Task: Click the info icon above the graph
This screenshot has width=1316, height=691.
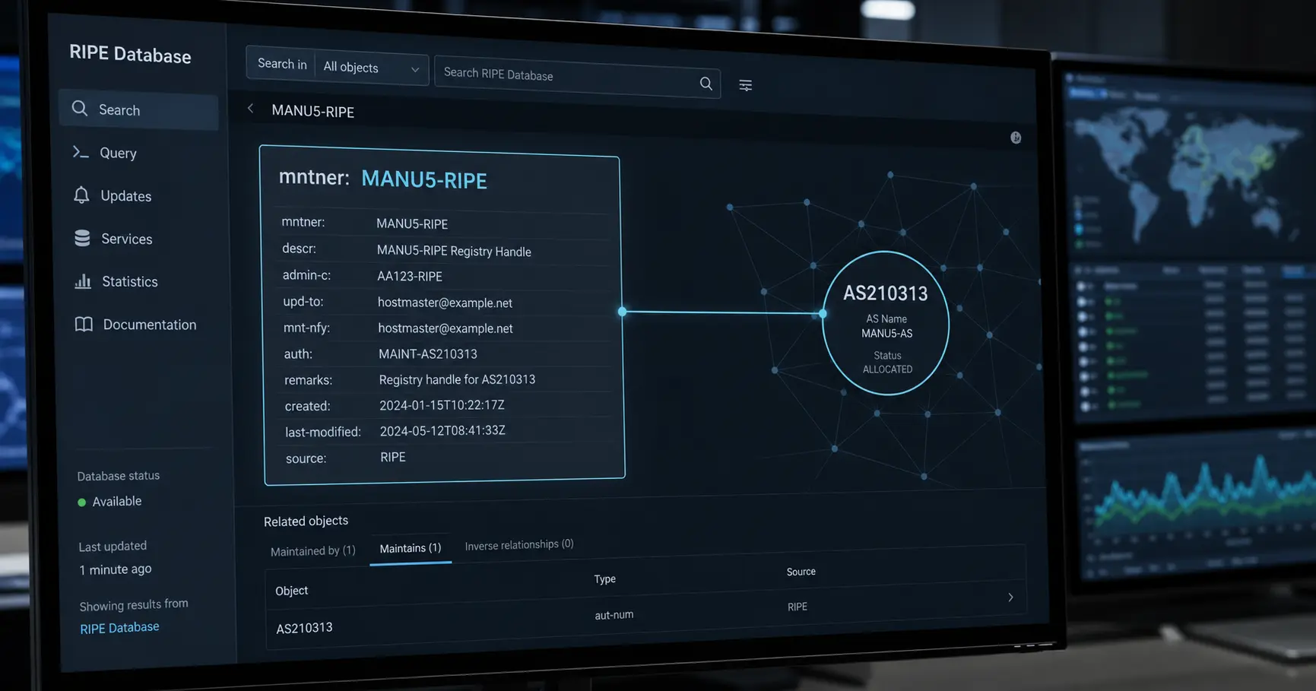Action: (x=1016, y=138)
